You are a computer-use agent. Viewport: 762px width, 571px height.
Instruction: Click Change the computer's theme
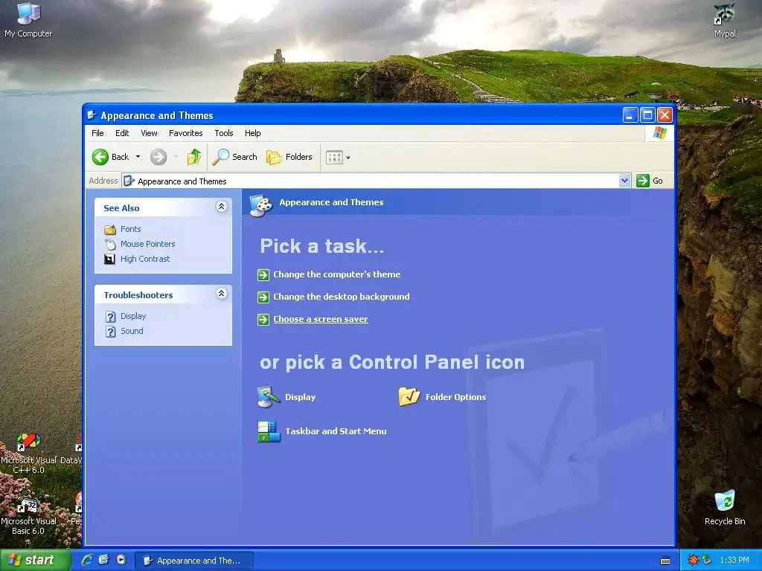337,274
